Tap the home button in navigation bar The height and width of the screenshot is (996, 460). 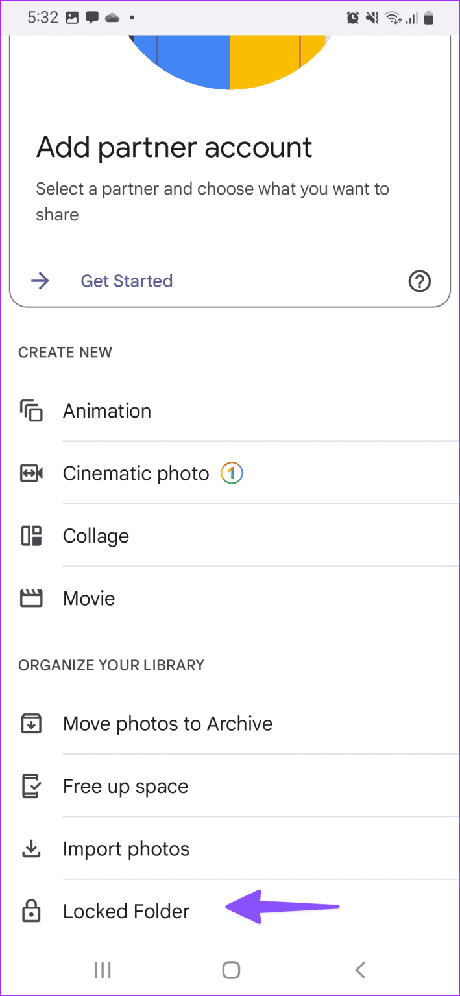click(231, 970)
